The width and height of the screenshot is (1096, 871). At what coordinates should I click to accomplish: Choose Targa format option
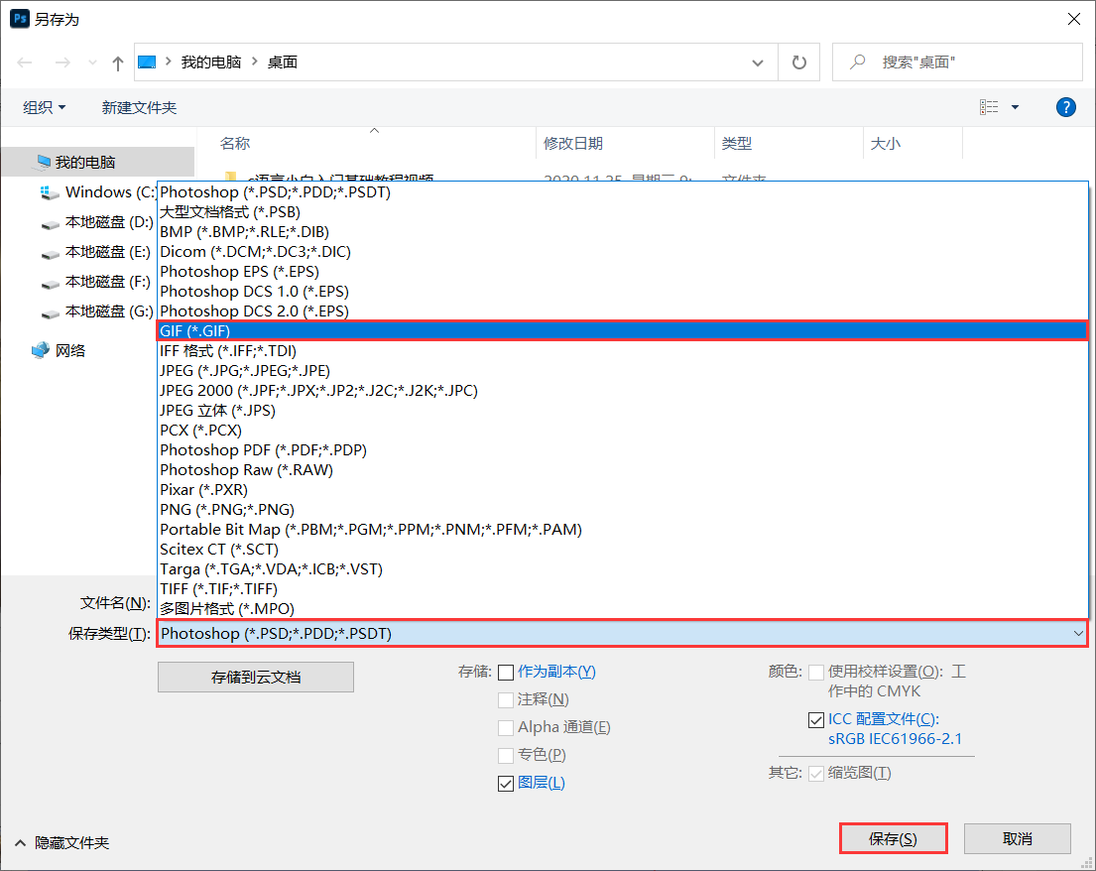point(622,569)
